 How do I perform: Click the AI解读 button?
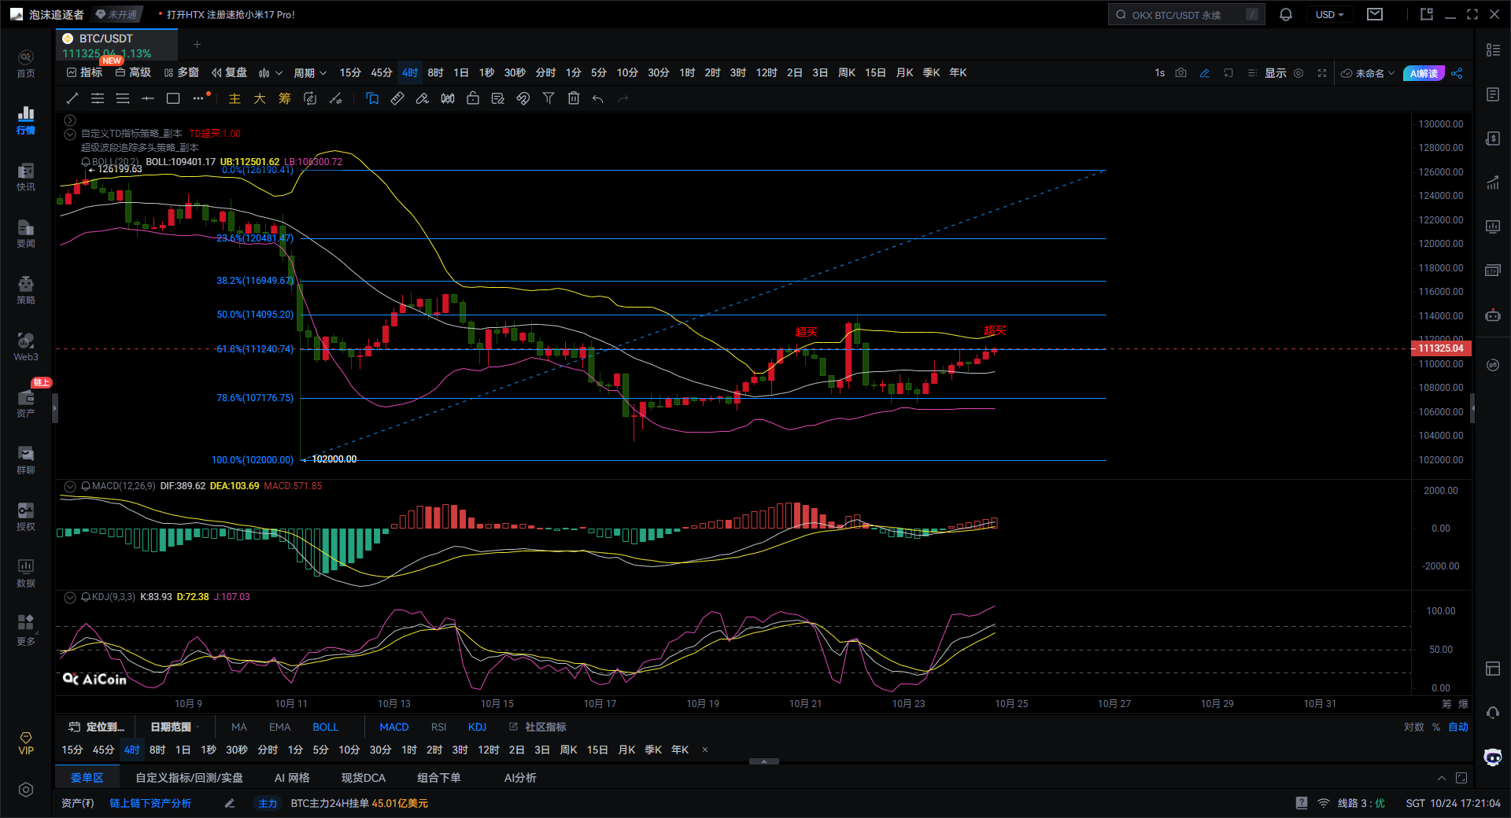1424,73
